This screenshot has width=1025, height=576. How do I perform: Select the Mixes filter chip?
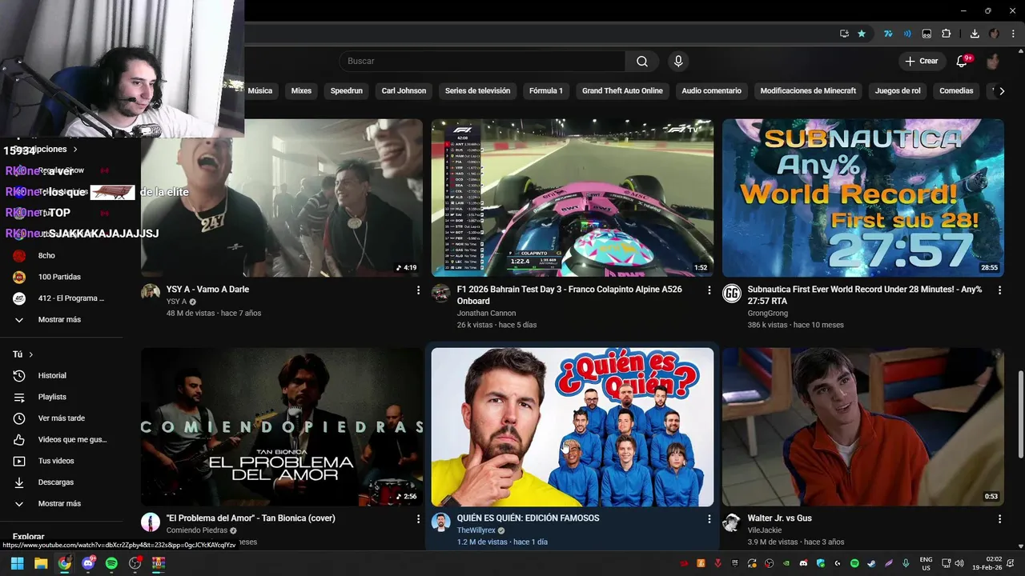(301, 91)
